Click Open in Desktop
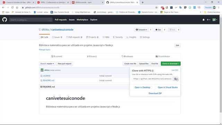The image size is (222, 125). click(x=143, y=87)
